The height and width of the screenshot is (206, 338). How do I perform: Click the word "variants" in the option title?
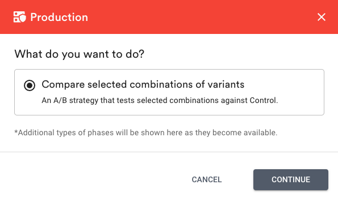[226, 84]
